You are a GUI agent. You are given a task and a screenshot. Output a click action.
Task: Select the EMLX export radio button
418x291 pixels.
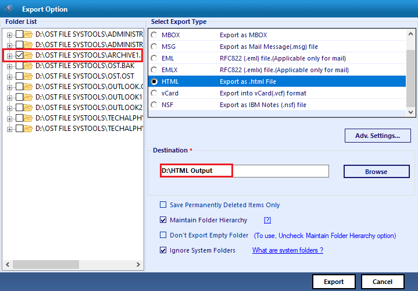(154, 70)
